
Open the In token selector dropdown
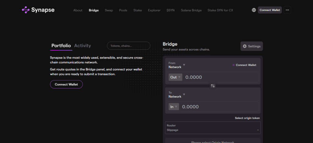(174, 107)
